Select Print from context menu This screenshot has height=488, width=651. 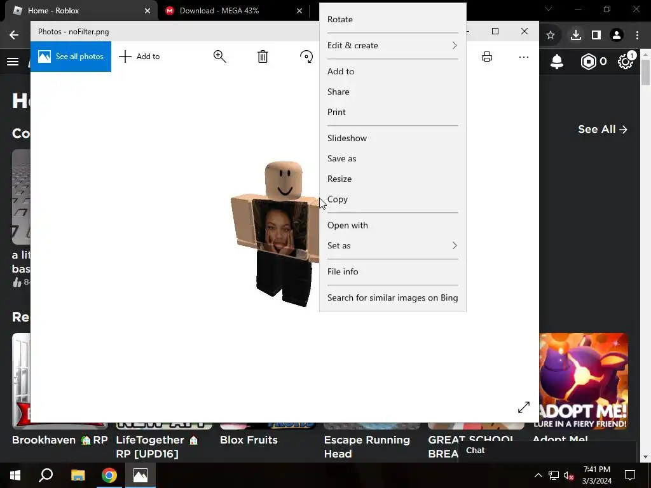click(392, 112)
